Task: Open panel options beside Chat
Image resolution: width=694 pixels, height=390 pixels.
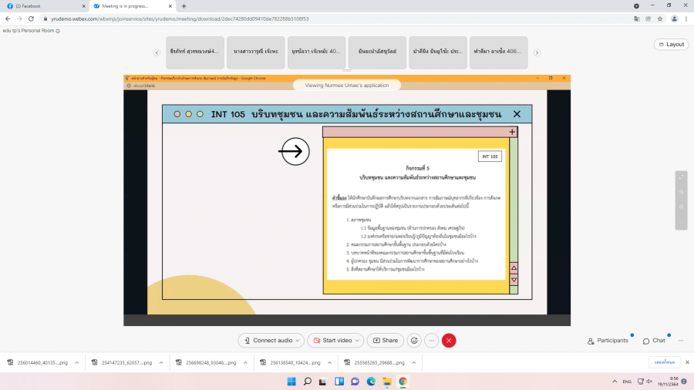Action: click(x=679, y=341)
